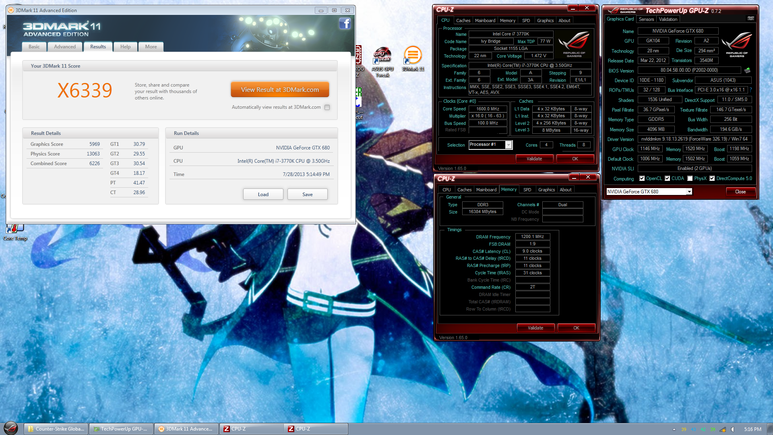Click the GPU Clock value 1146 MHz
Screen dimensions: 773x435
point(650,149)
